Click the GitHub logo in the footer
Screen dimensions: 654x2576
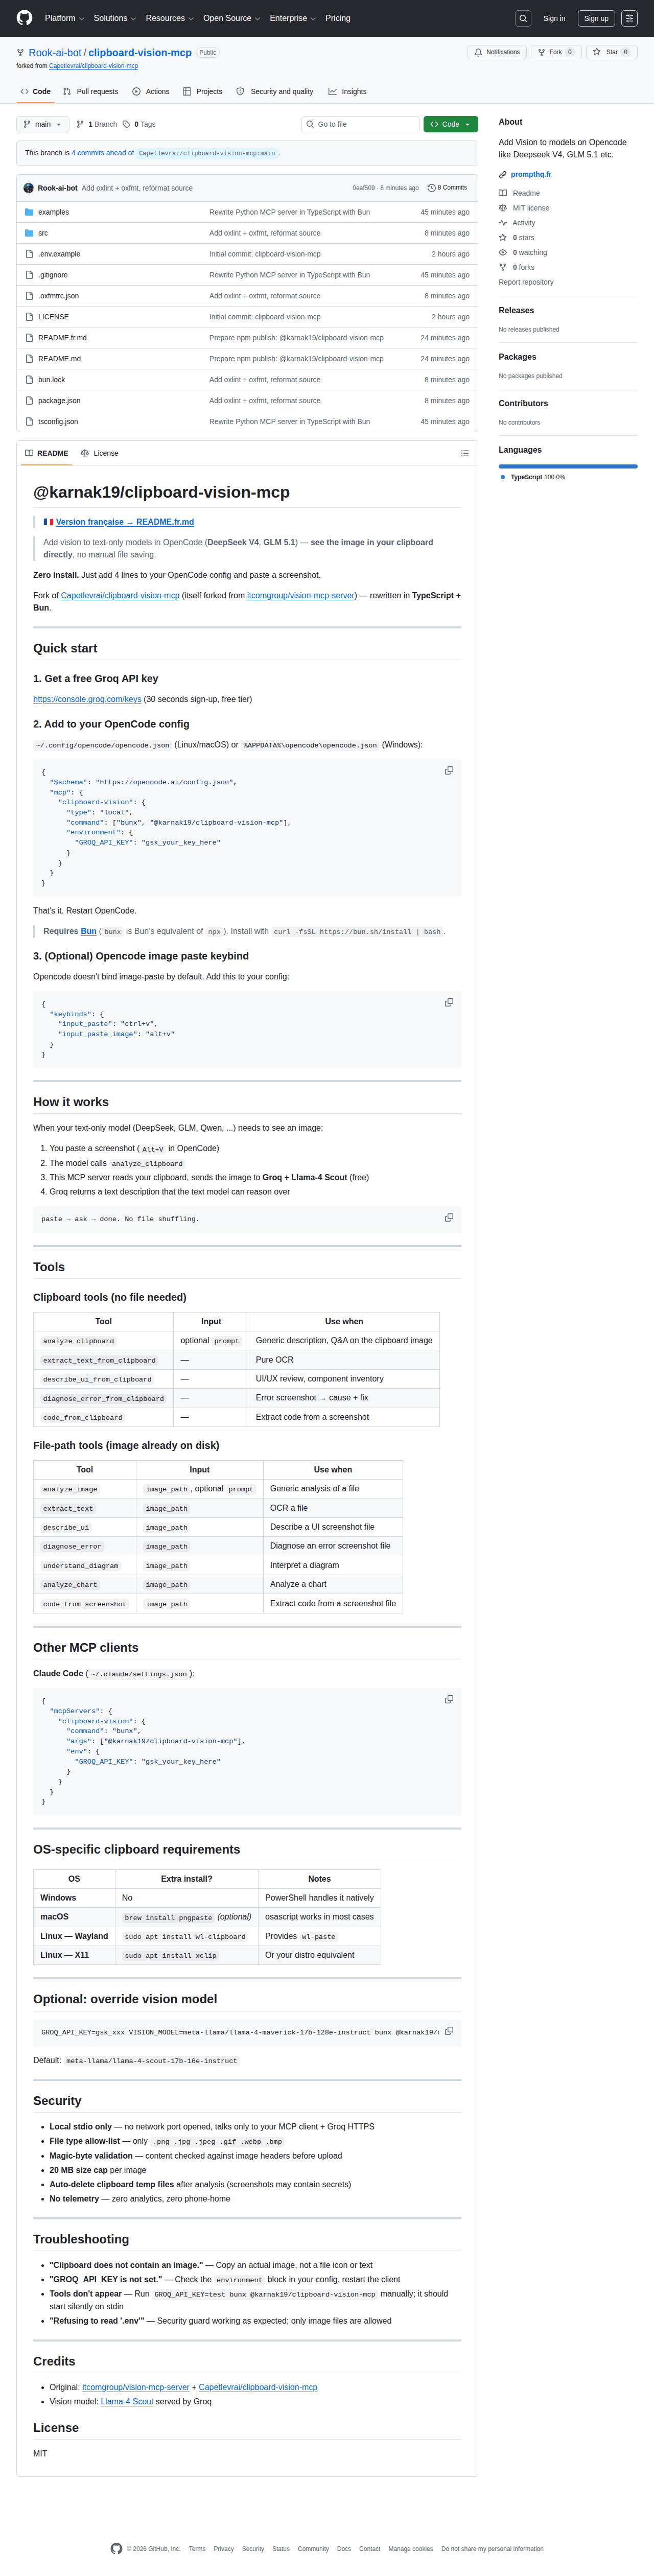(x=116, y=2548)
